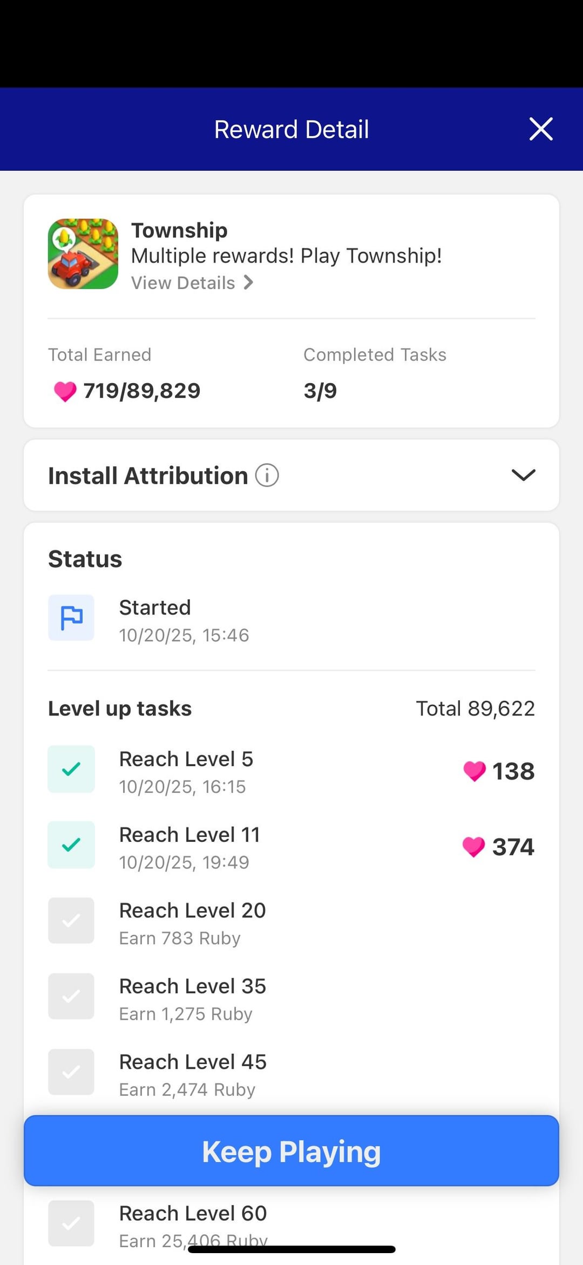
Task: Tap the Reach Level 11 green checkmark
Action: (71, 845)
